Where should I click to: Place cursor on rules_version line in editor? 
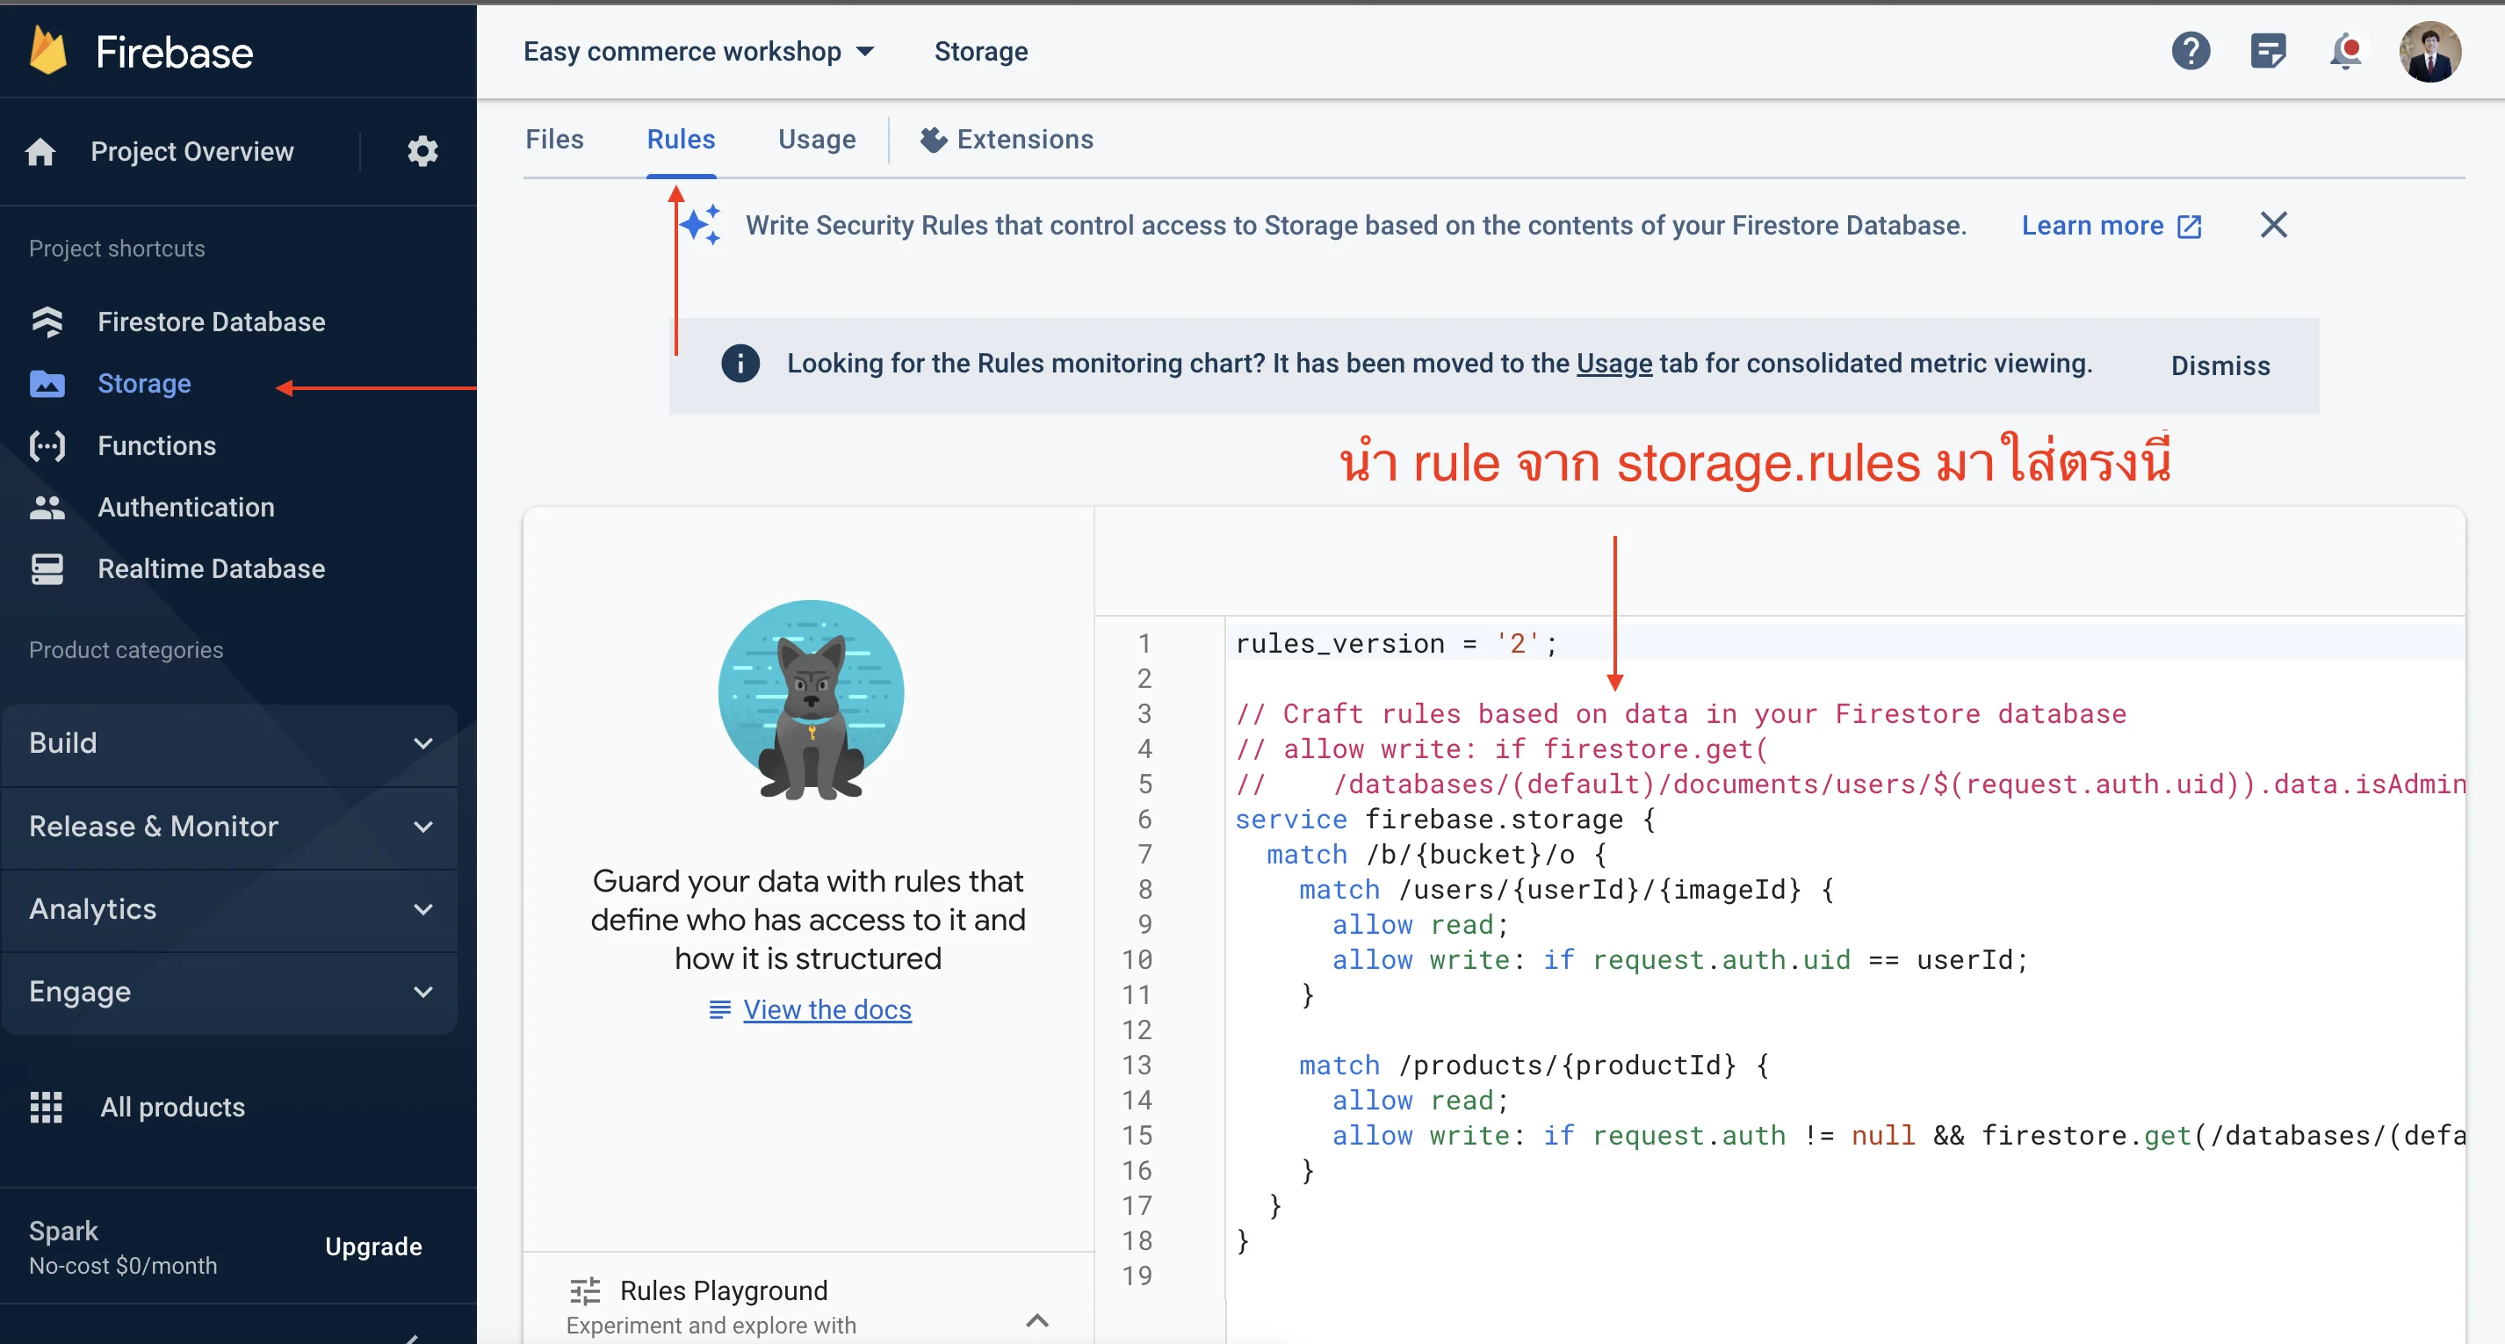pos(1396,644)
